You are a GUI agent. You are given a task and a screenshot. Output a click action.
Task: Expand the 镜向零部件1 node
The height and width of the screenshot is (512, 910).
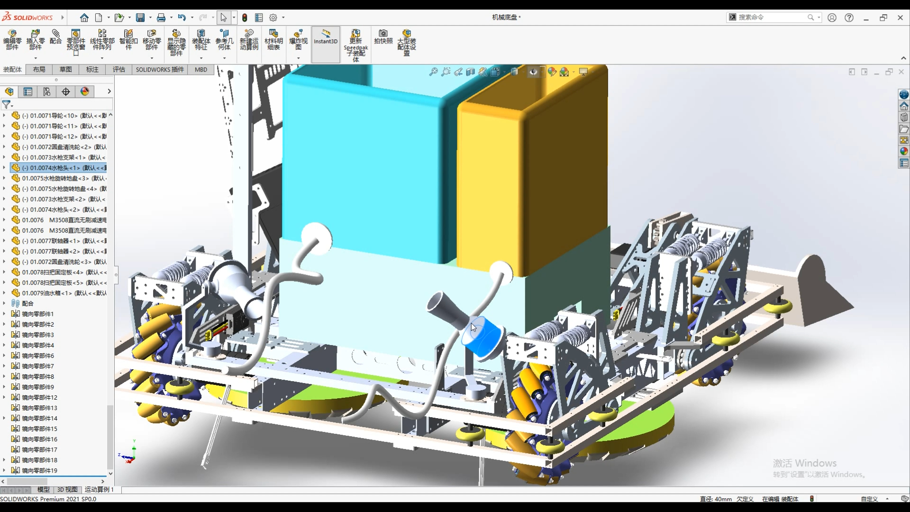[x=4, y=314]
